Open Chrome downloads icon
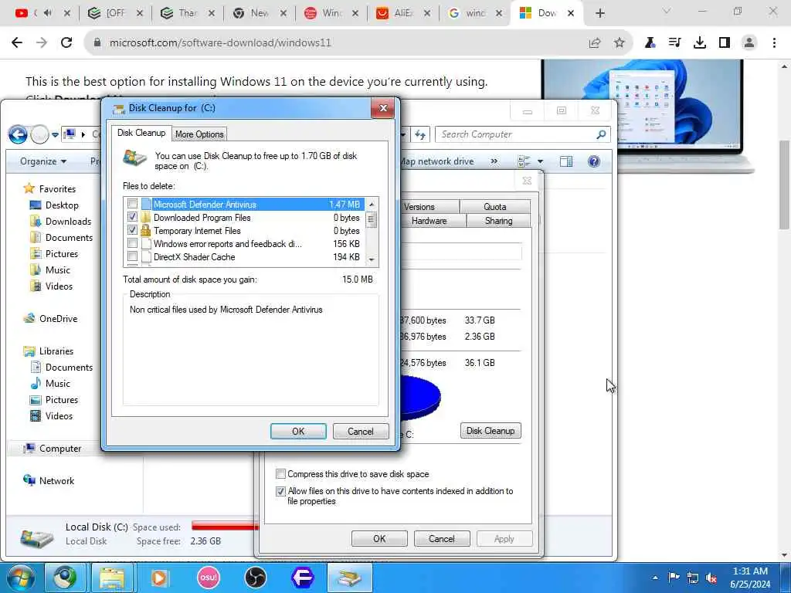The height and width of the screenshot is (593, 791). [x=700, y=43]
